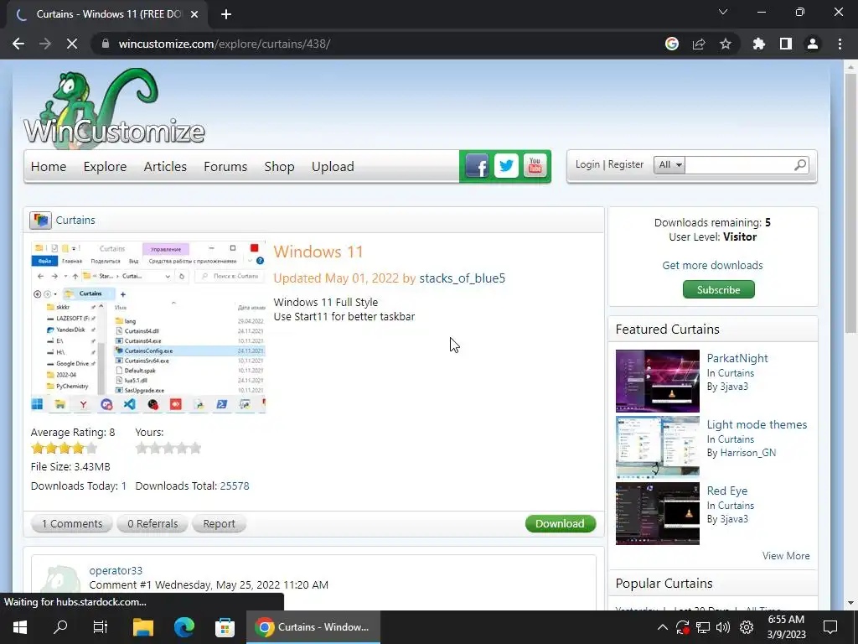Screen dimensions: 858x644
Task: Click the share this page icon
Action: tap(699, 44)
